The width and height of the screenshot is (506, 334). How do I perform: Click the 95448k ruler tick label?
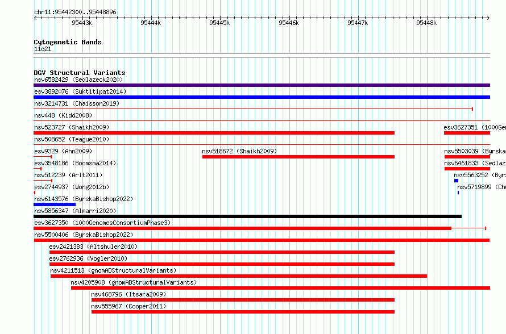click(426, 23)
